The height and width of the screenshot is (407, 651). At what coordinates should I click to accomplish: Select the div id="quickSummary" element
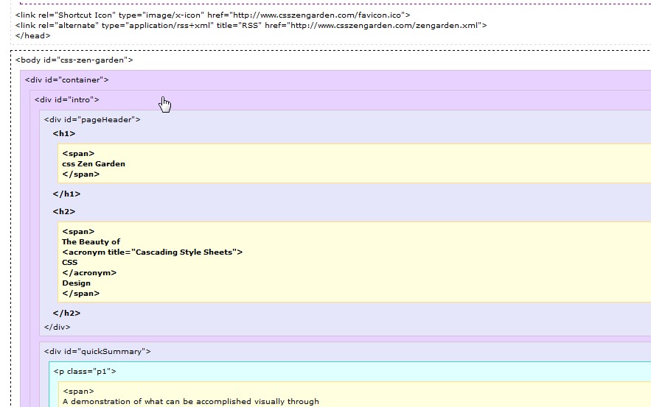pyautogui.click(x=97, y=352)
